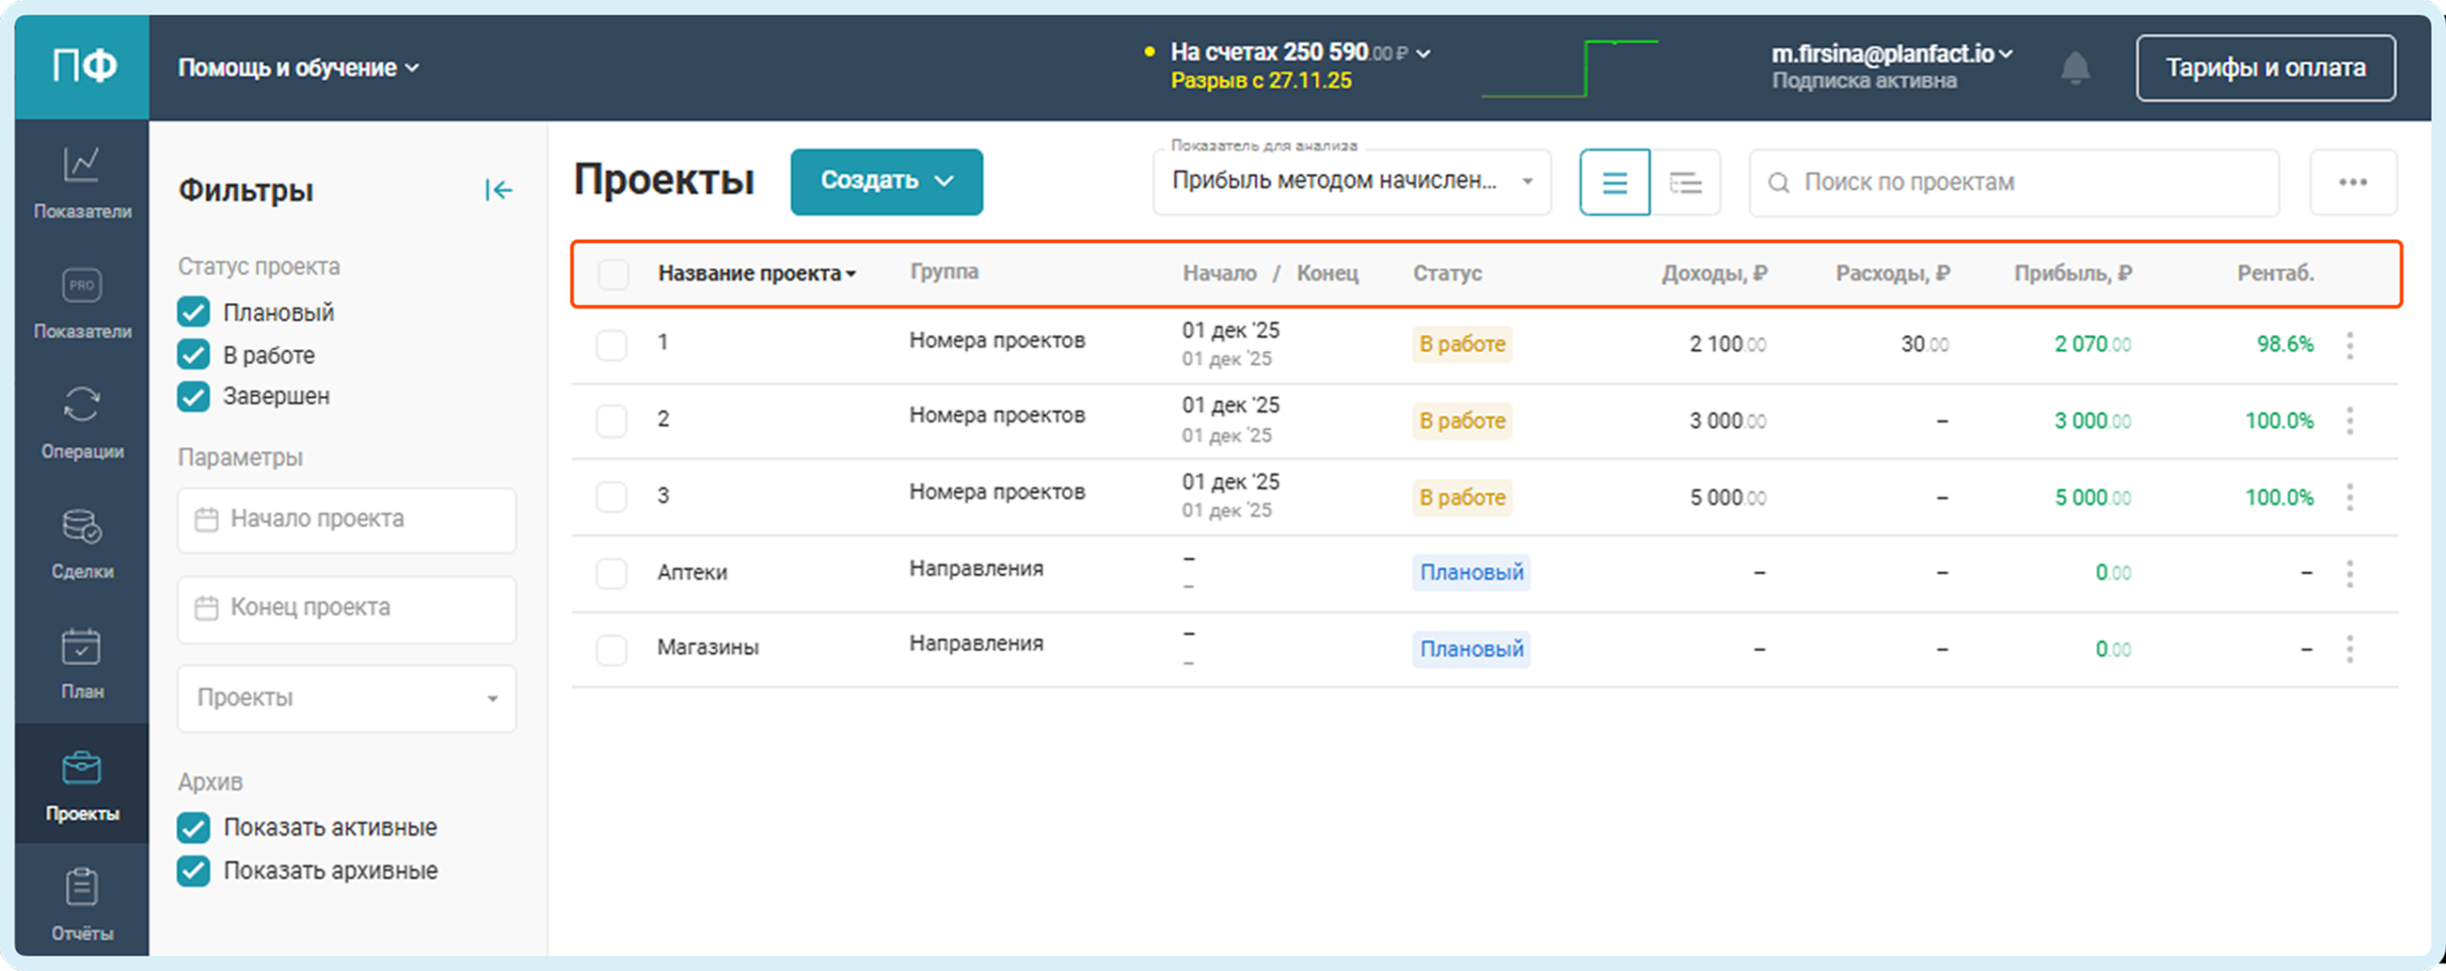
Task: Collapse the Фильтры panel with arrow icon
Action: click(x=499, y=191)
